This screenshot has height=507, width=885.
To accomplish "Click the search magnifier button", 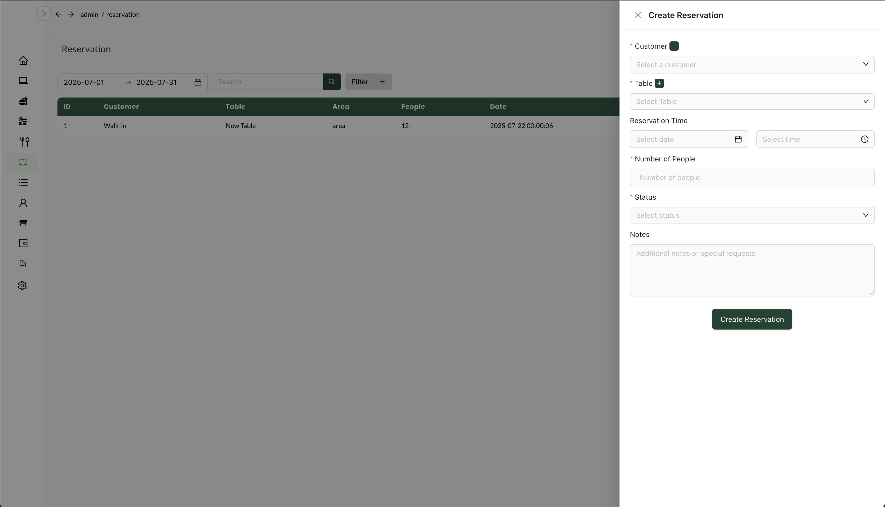I will [331, 82].
